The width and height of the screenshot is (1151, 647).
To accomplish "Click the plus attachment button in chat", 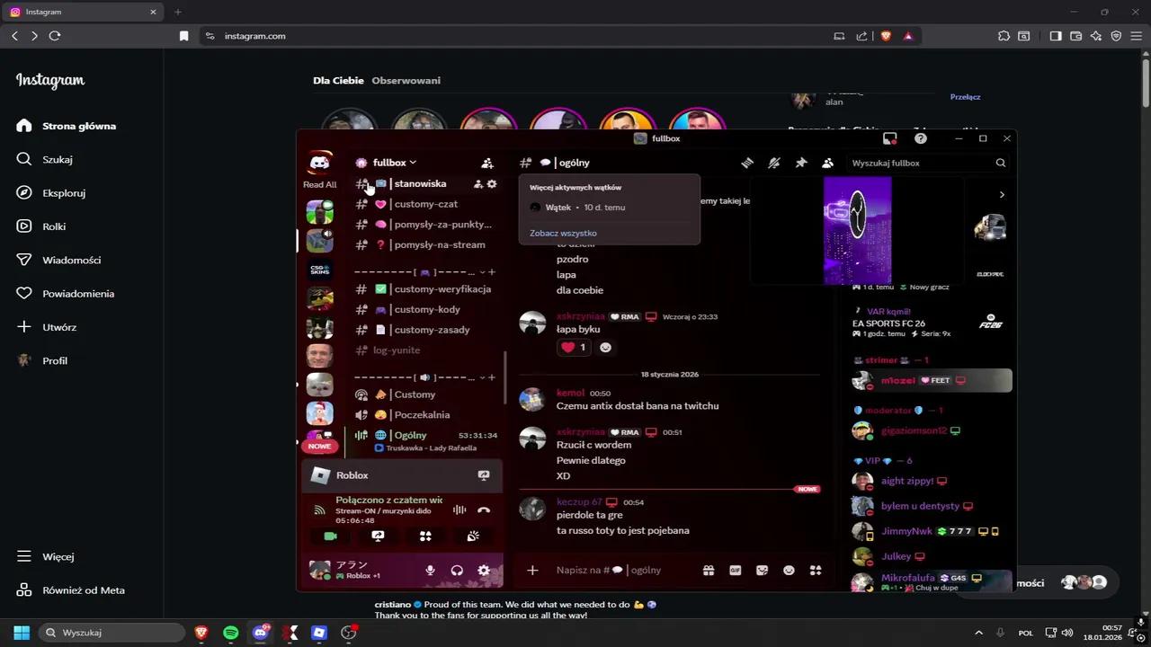I will 532,570.
